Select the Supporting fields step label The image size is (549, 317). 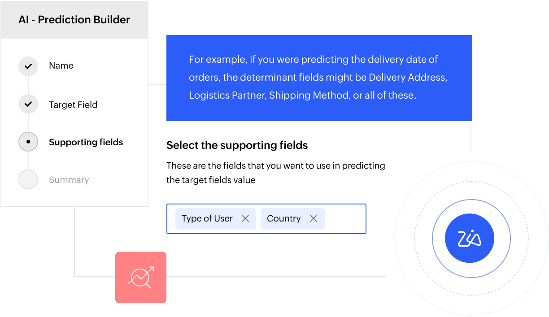(86, 142)
